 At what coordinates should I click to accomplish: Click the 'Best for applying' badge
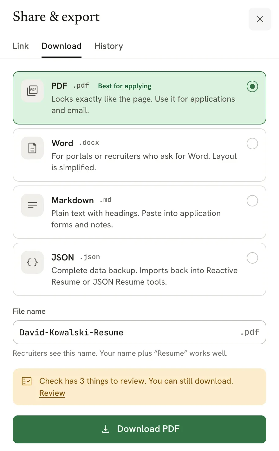(125, 86)
